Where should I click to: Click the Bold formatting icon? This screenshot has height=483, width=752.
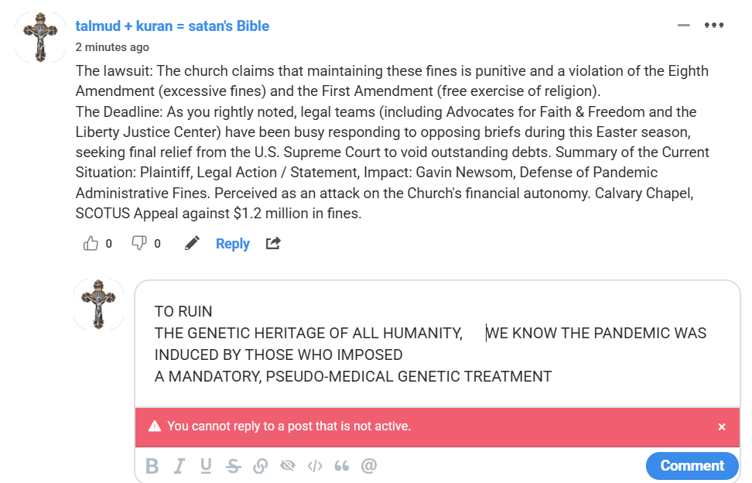[152, 466]
